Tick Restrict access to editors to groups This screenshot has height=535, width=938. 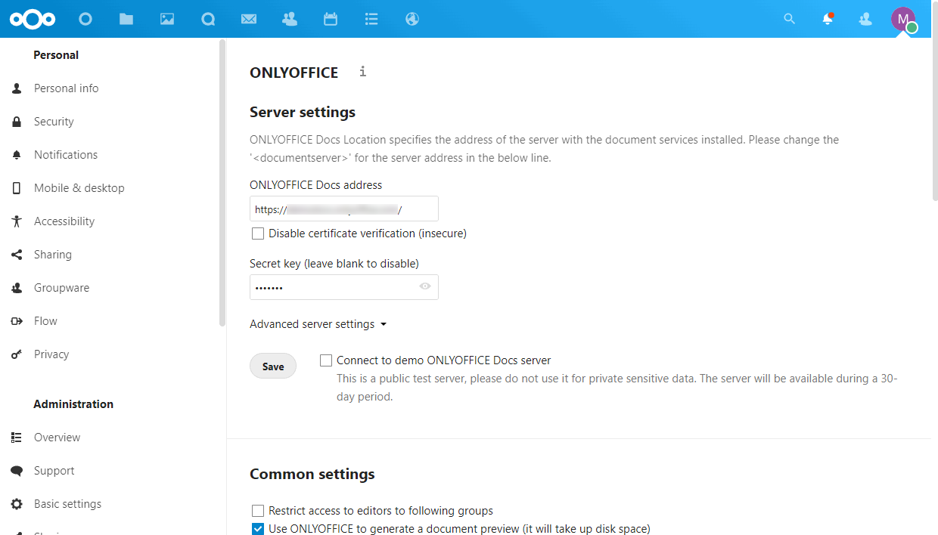tap(258, 511)
